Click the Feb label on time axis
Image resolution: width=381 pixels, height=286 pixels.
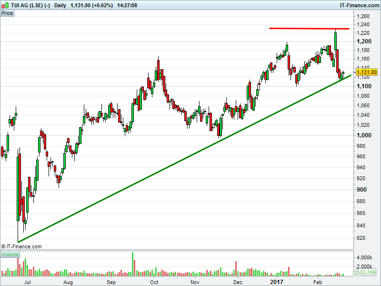coord(317,282)
